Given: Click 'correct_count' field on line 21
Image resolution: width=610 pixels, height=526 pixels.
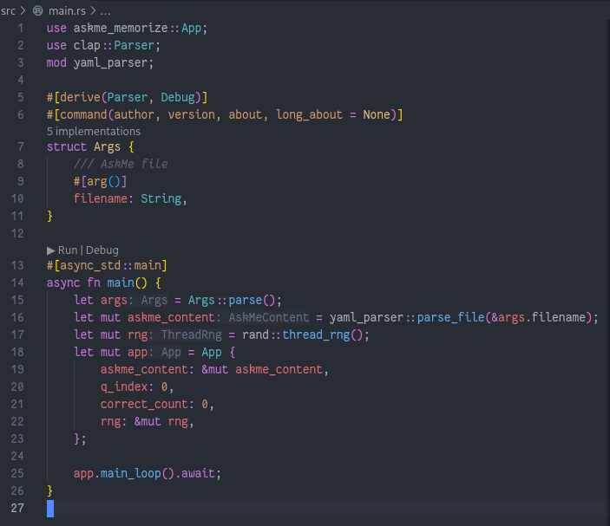Looking at the screenshot, I should pos(144,405).
